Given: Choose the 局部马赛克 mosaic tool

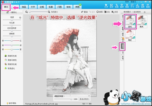Looking at the screenshot, I should [11, 60].
